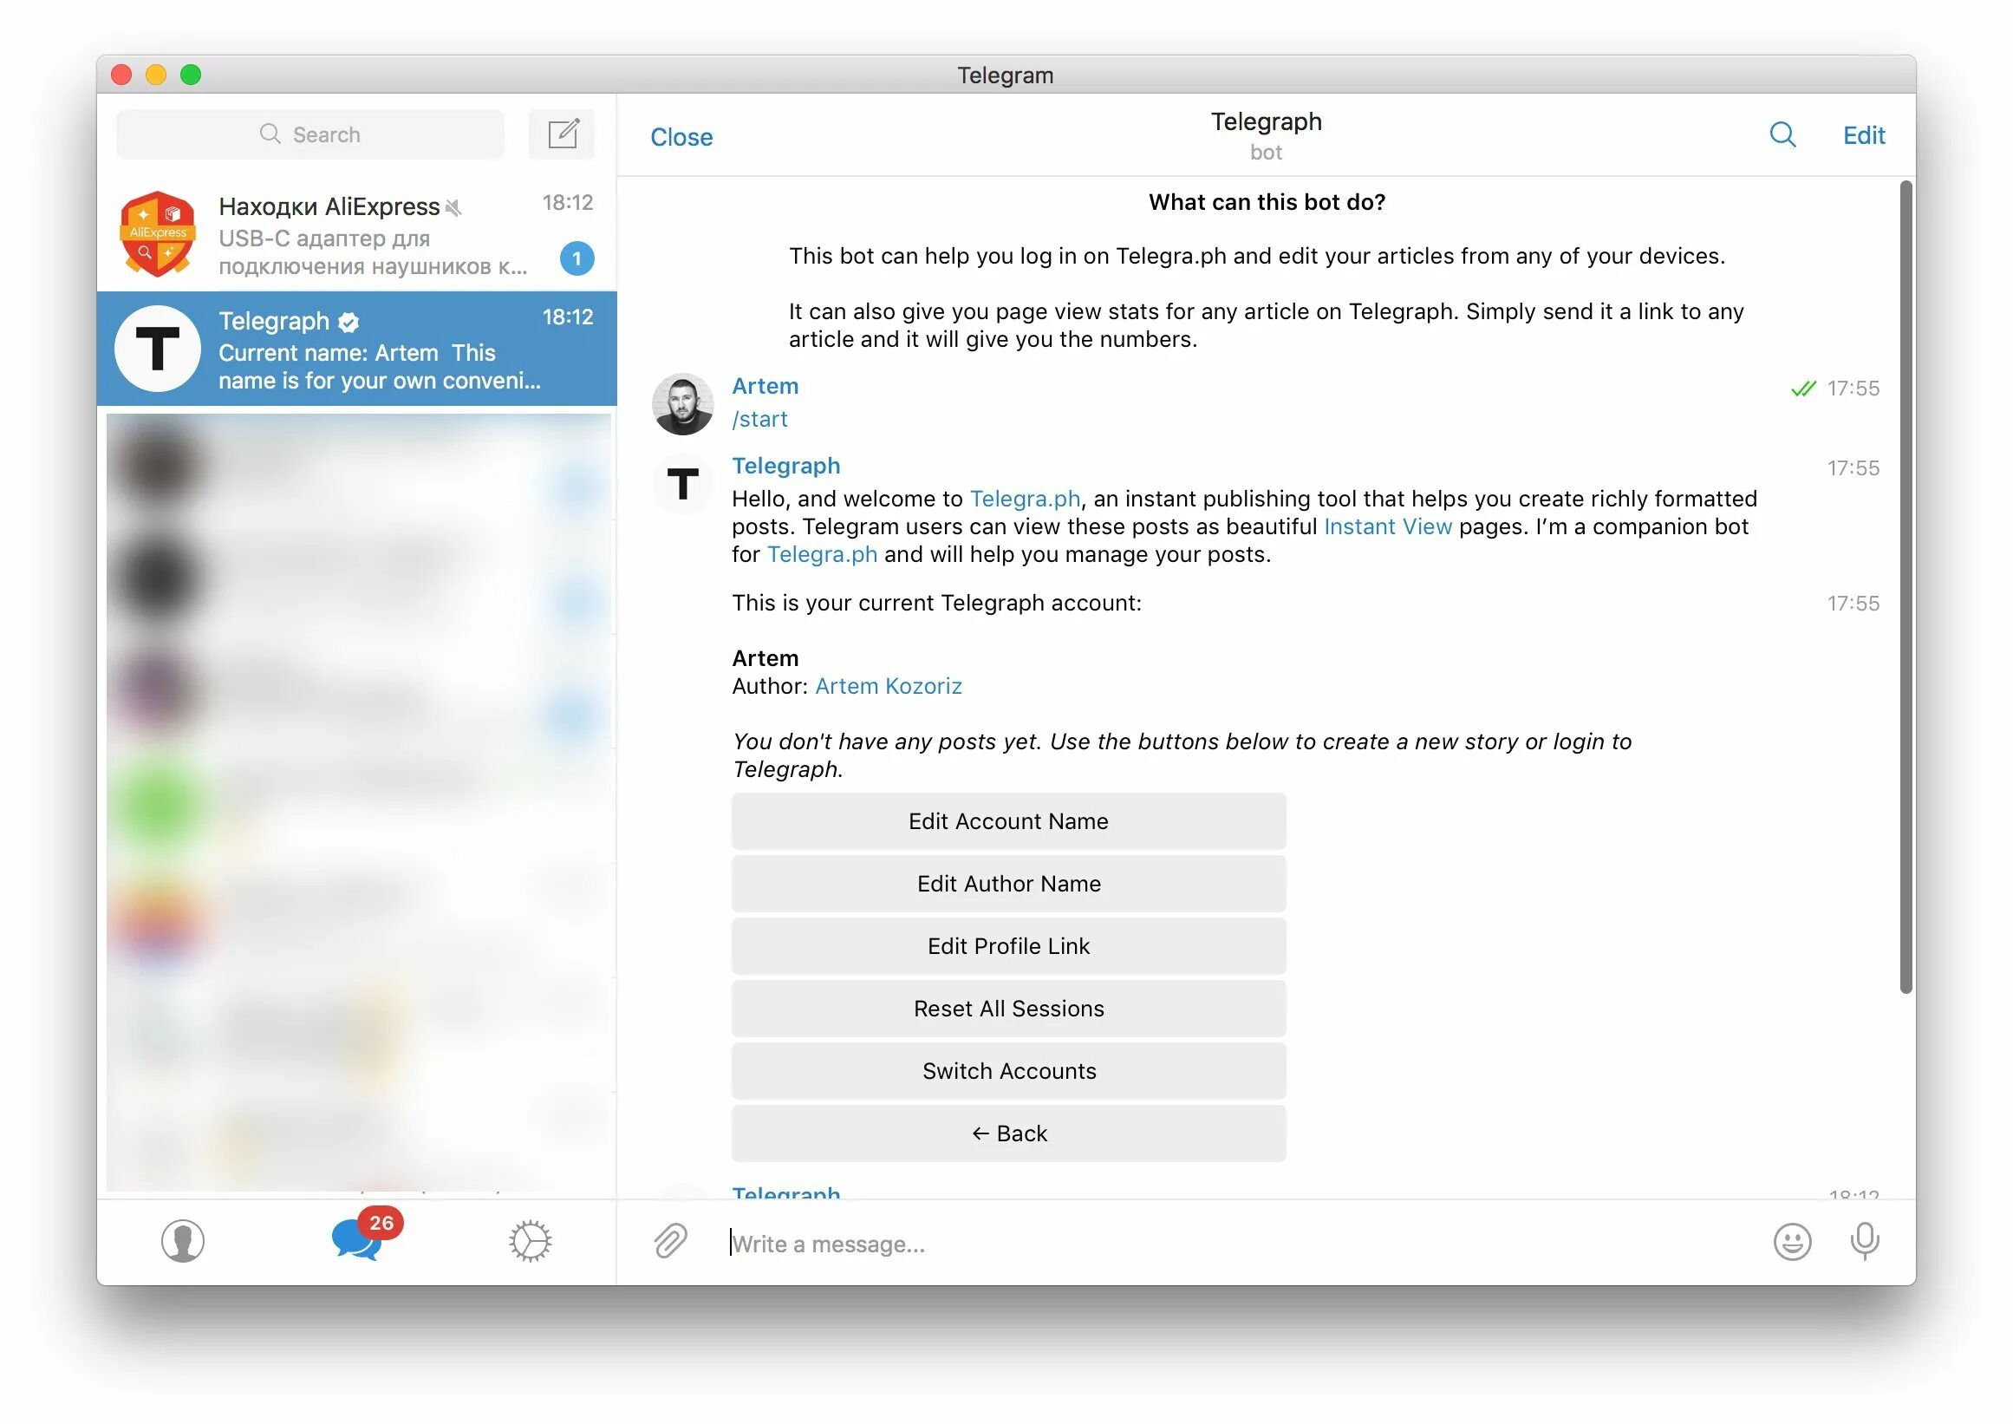Click Edit Author Name button

tap(1008, 884)
